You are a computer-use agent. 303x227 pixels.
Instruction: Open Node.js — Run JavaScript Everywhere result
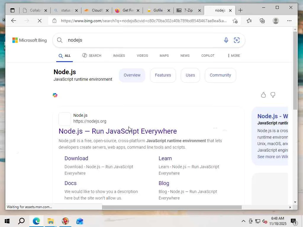pos(118,131)
